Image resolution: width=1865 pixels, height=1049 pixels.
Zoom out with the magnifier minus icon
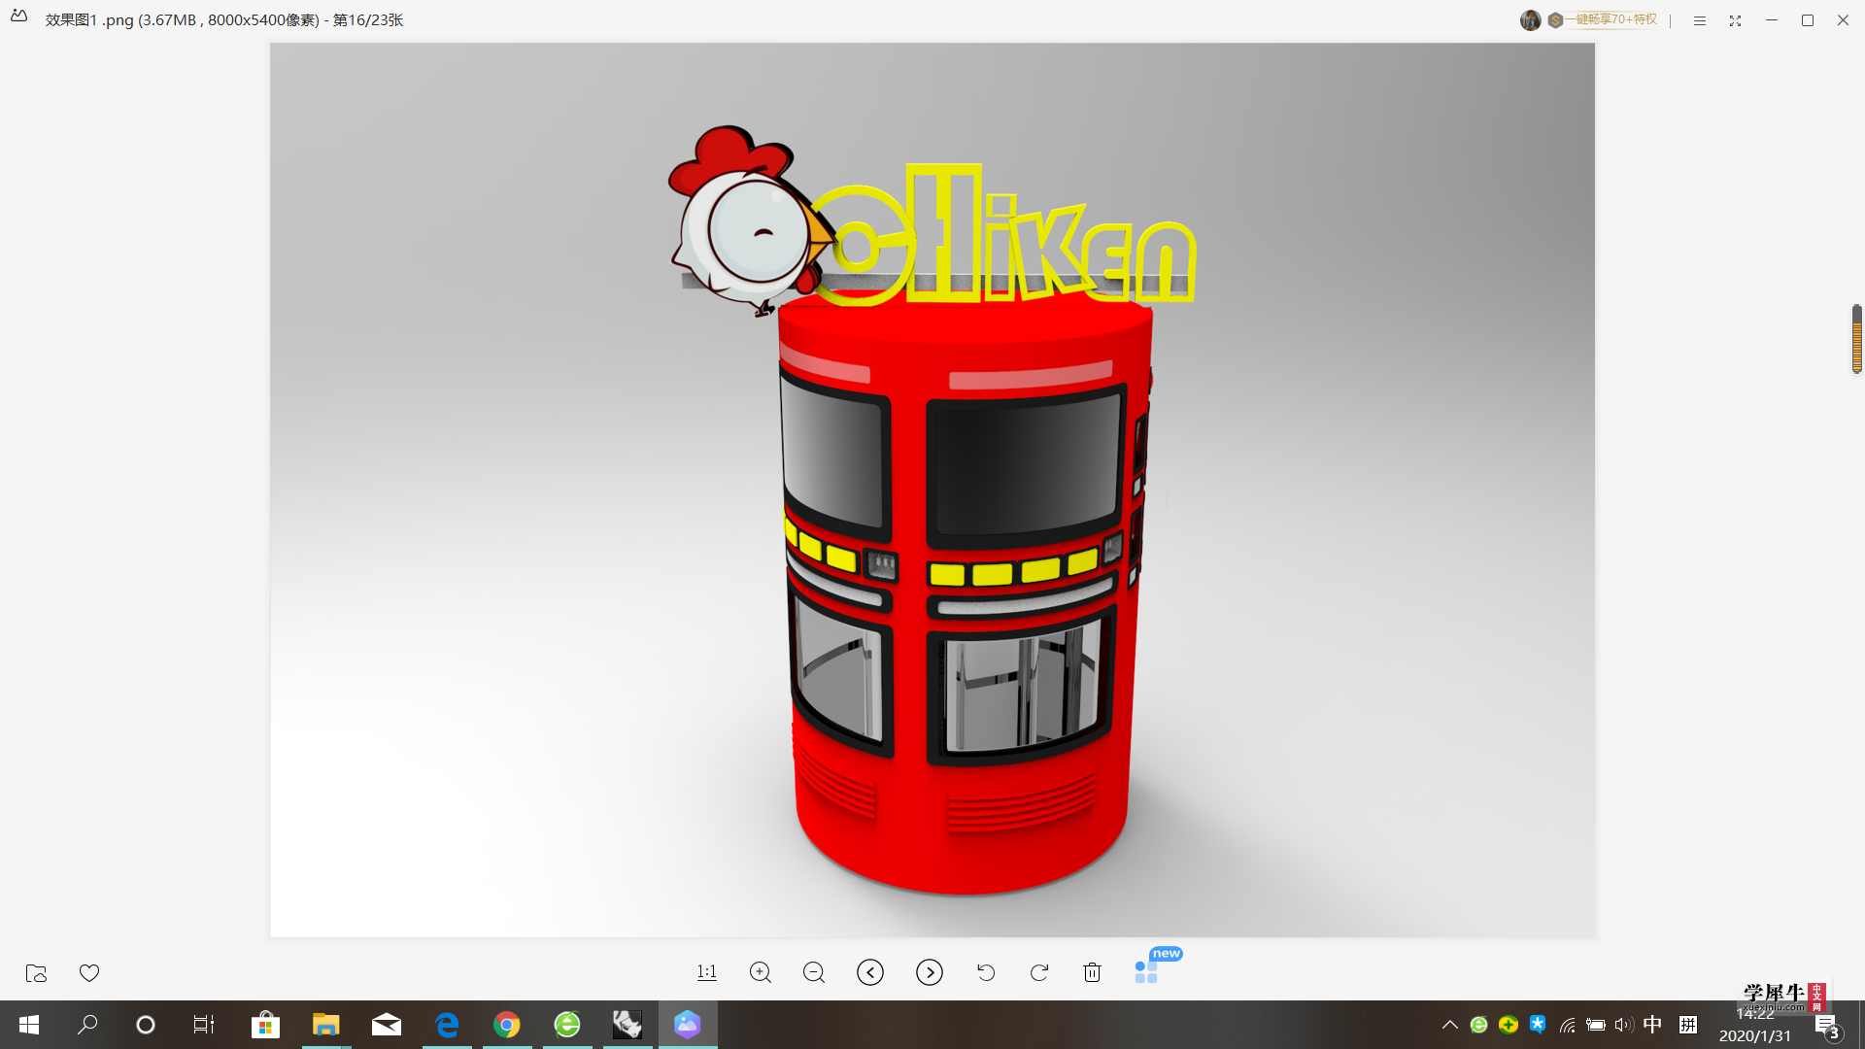[x=814, y=972]
